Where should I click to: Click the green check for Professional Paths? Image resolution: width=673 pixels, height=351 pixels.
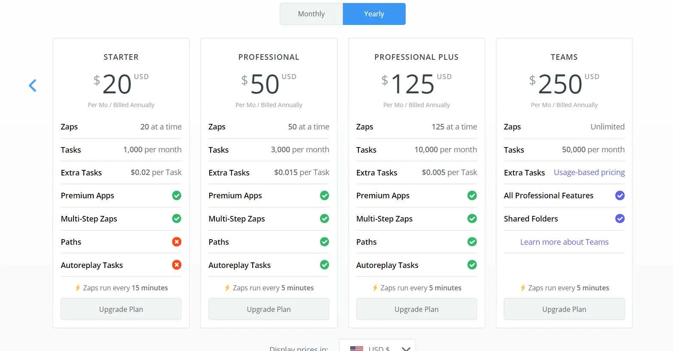(324, 242)
